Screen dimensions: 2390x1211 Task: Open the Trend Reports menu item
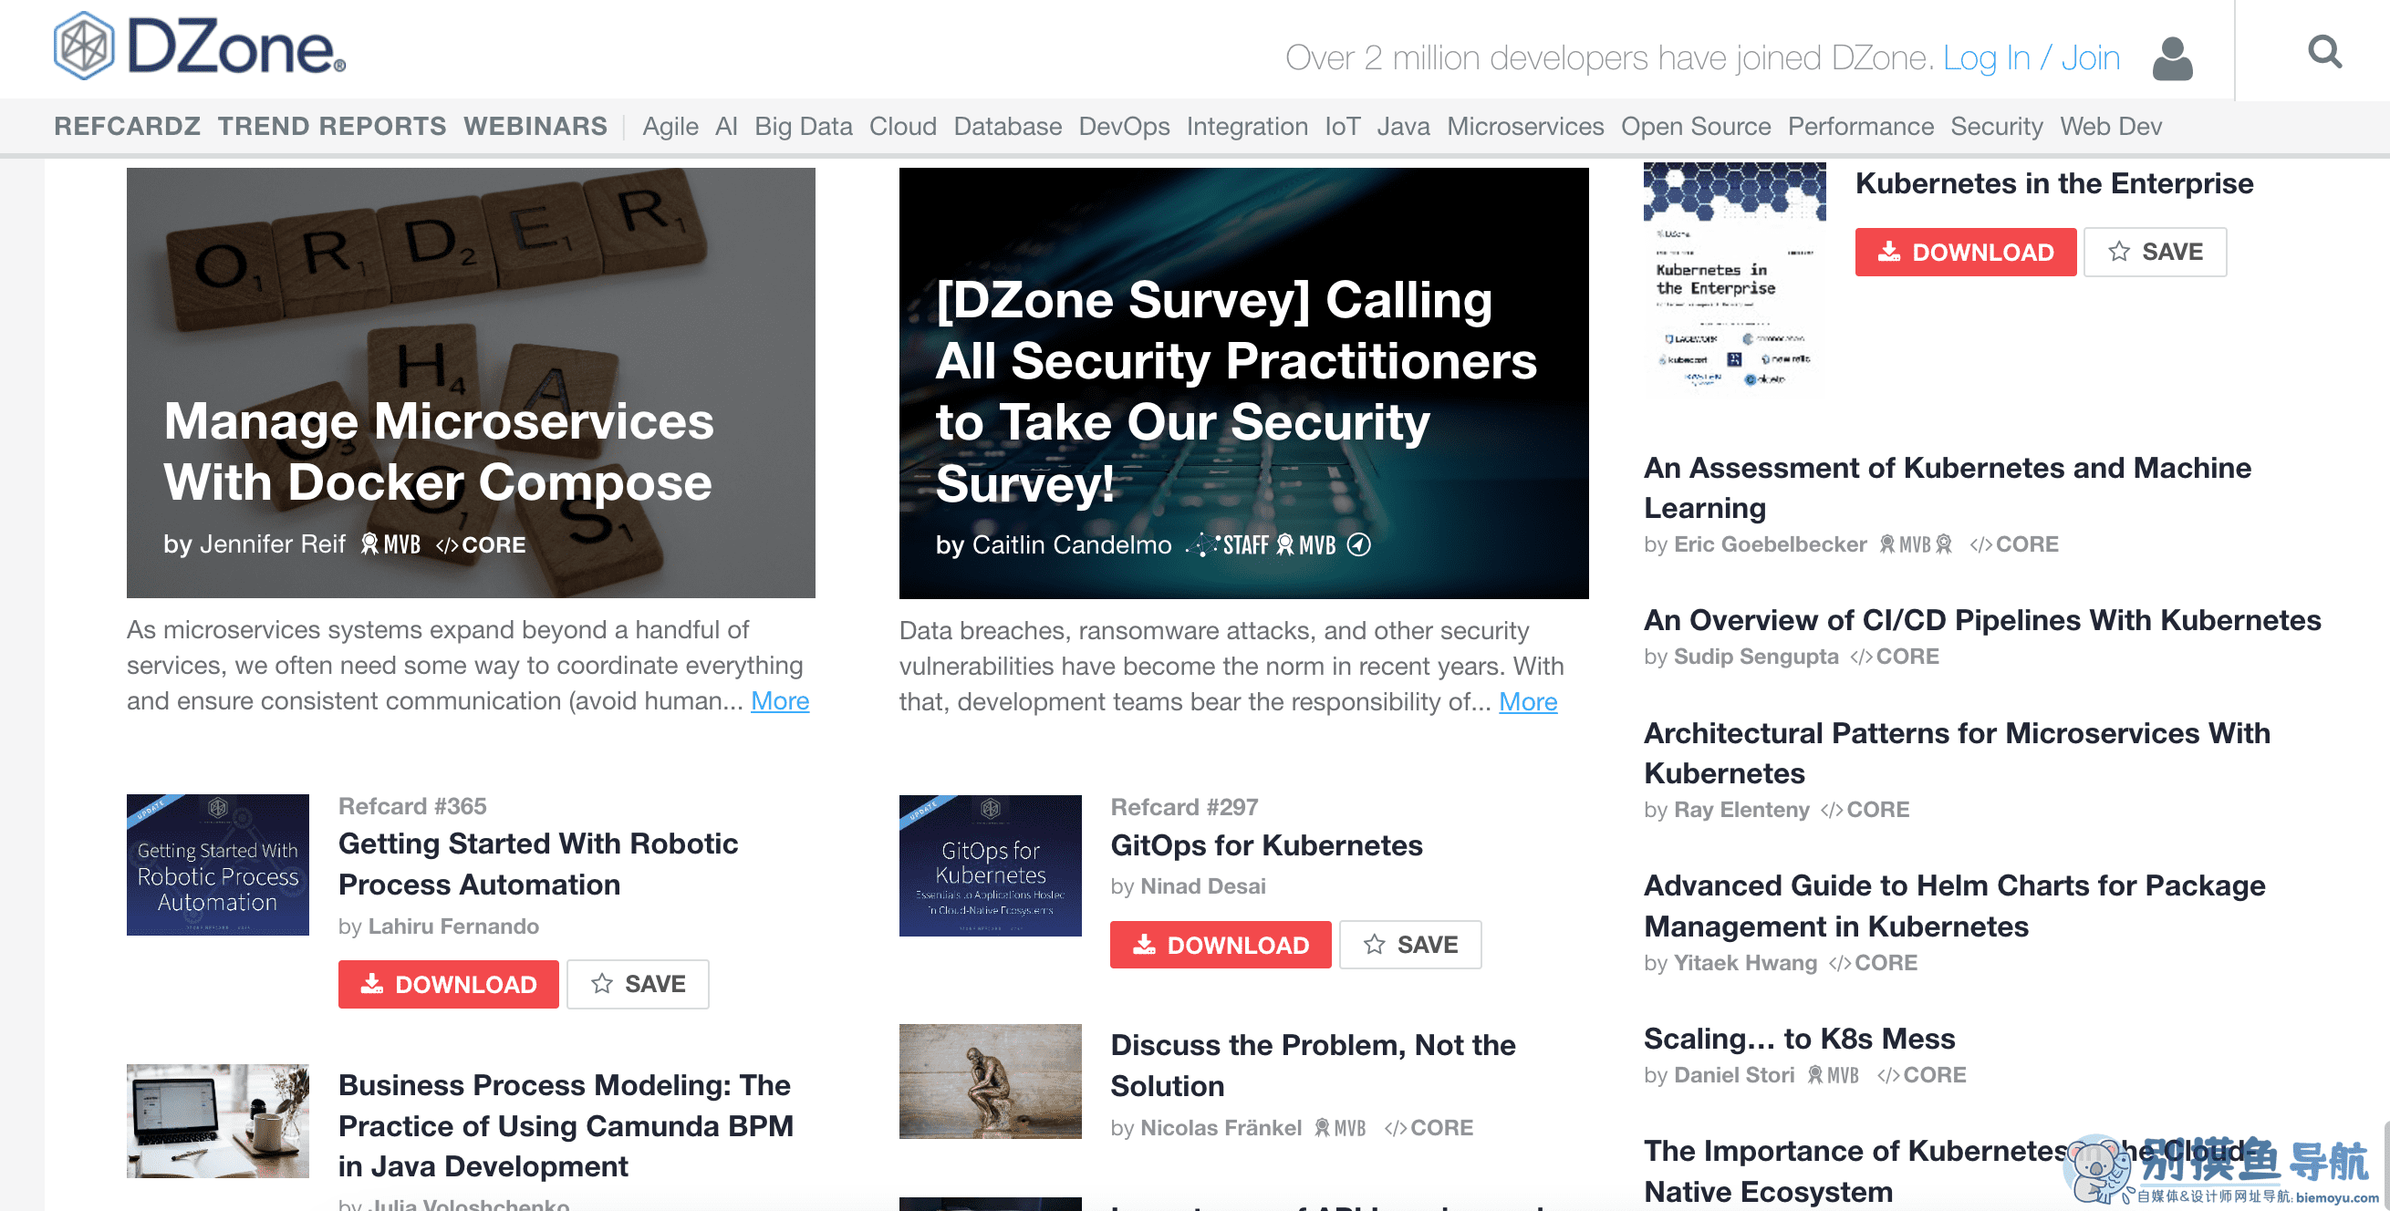[332, 126]
